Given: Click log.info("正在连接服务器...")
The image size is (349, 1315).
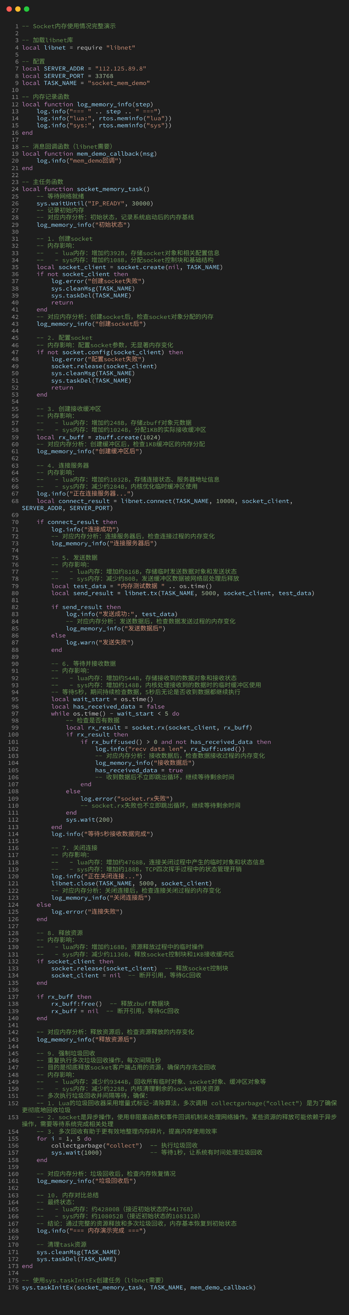Looking at the screenshot, I should [85, 494].
